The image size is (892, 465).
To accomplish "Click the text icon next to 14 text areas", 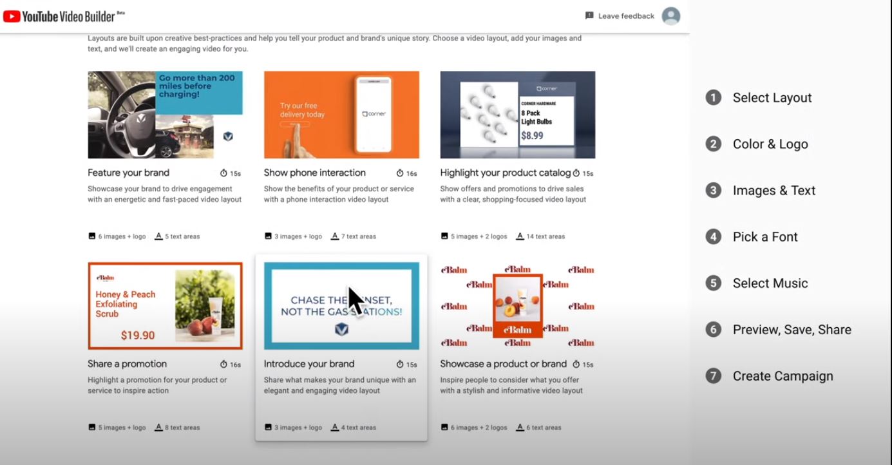I will click(x=520, y=236).
